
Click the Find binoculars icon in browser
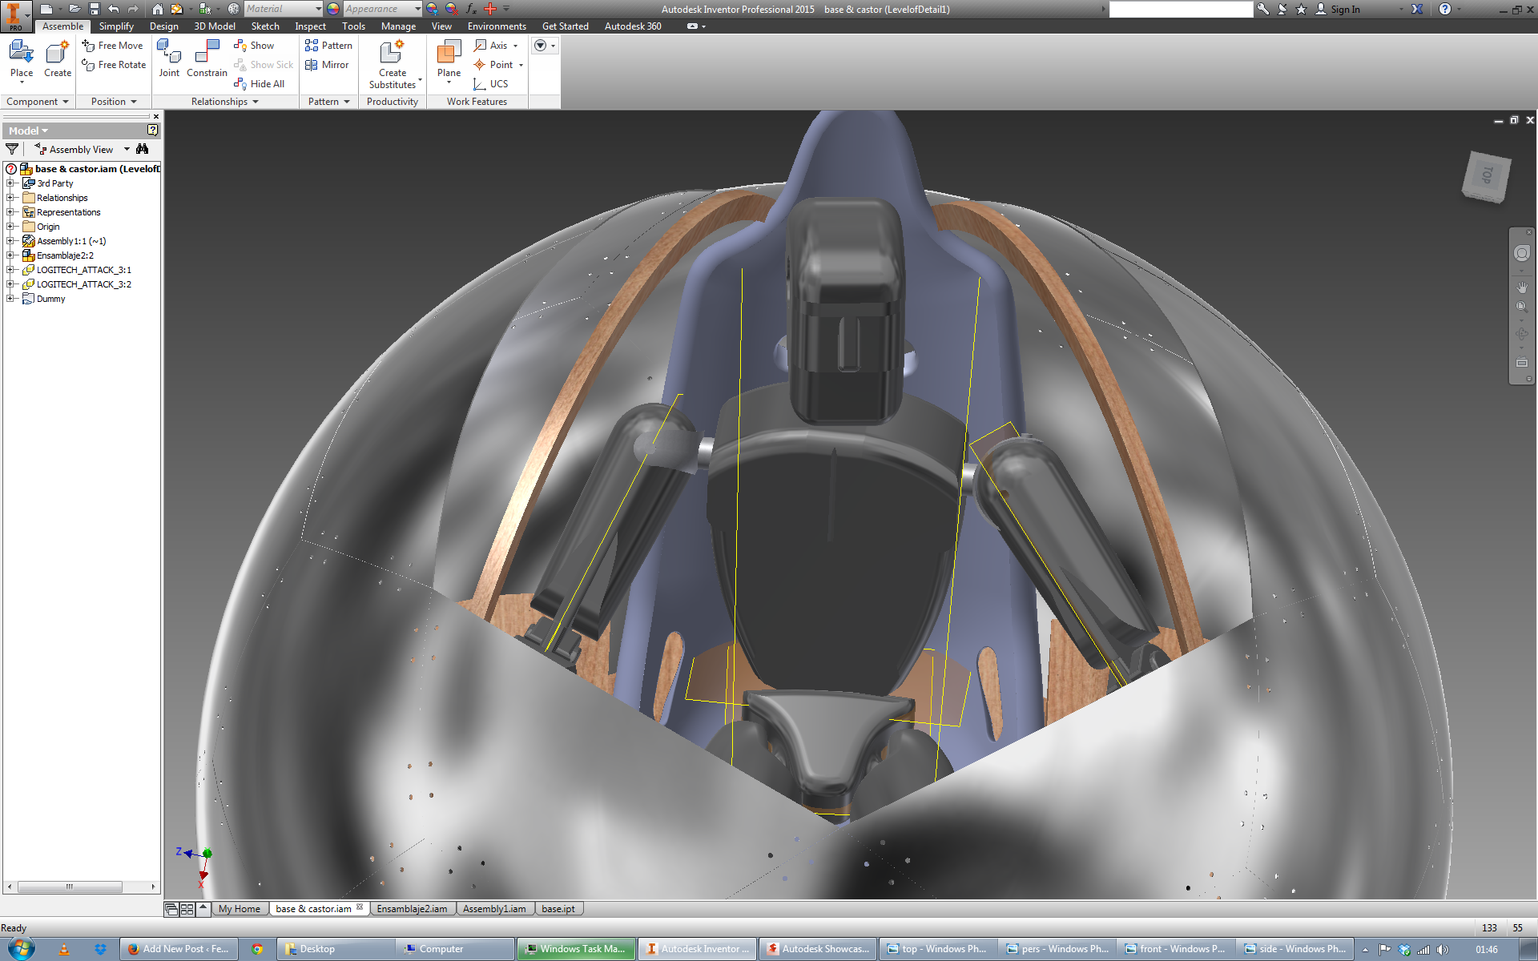143,149
